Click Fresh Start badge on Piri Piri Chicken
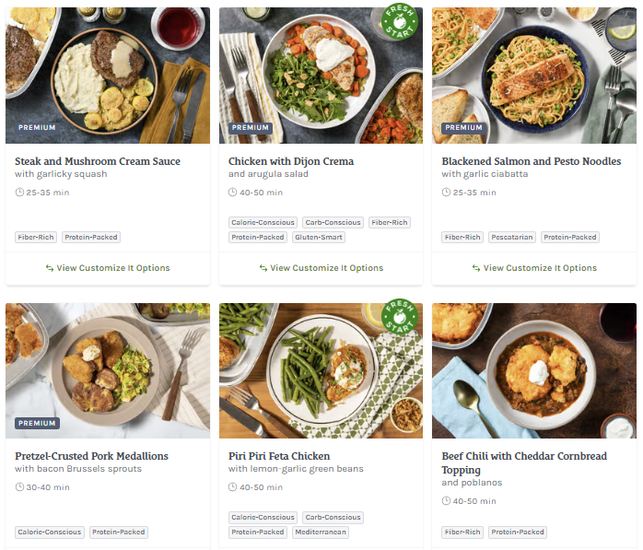The height and width of the screenshot is (550, 643). [x=400, y=317]
